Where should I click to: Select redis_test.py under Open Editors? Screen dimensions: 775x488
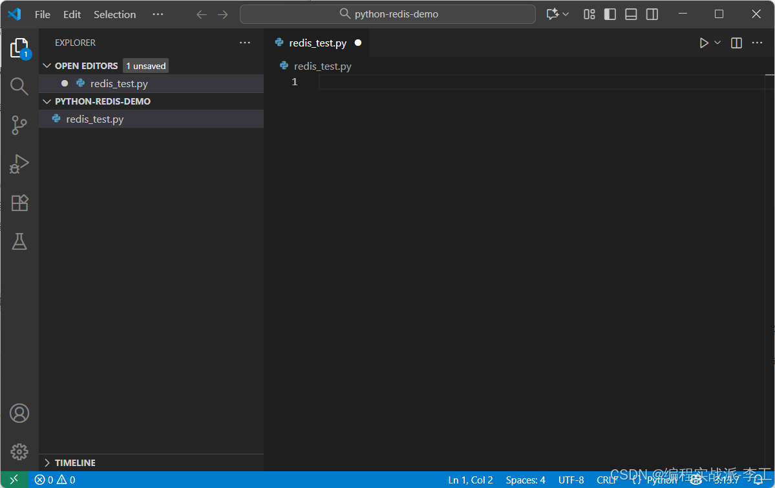(x=151, y=83)
